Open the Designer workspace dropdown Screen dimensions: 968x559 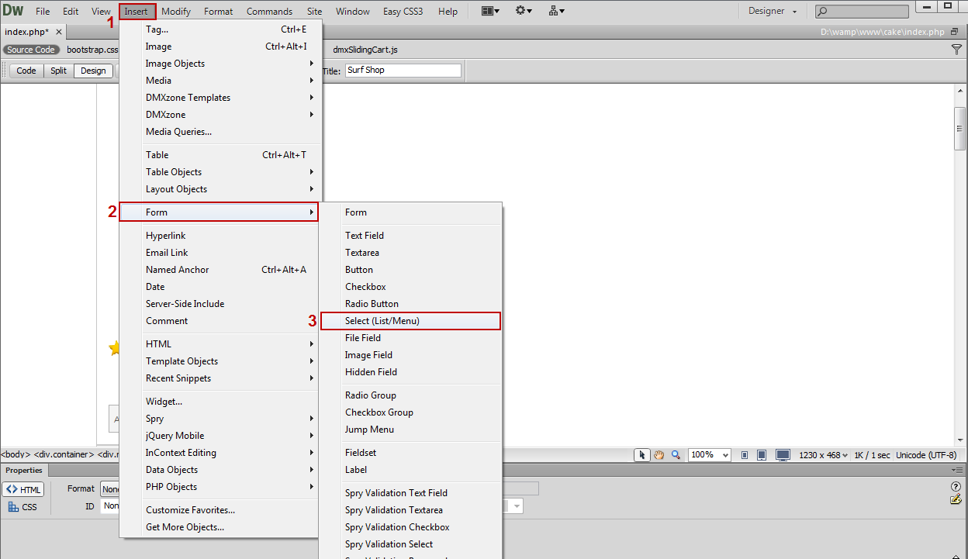tap(773, 11)
